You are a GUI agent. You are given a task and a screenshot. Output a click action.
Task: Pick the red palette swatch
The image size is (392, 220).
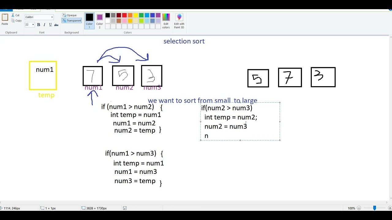pos(124,15)
